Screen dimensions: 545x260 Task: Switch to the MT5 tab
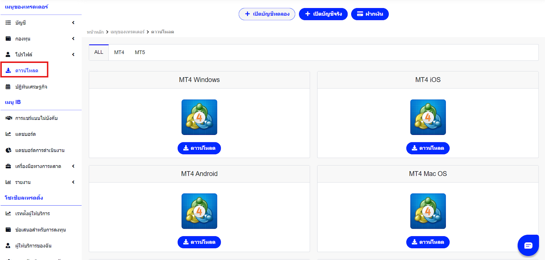[x=140, y=52]
